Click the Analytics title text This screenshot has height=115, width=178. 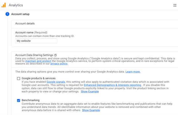(16, 5)
